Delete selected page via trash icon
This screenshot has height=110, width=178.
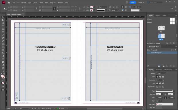[174, 43]
